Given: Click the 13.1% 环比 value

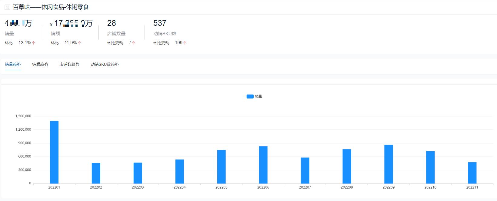Looking at the screenshot, I should coord(25,43).
